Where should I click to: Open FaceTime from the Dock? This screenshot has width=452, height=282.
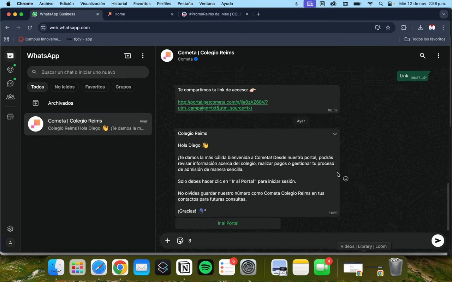click(x=322, y=268)
